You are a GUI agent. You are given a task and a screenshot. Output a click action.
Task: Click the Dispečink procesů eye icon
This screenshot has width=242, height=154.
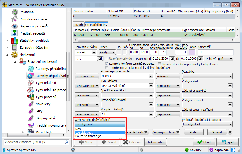[x=15, y=26]
